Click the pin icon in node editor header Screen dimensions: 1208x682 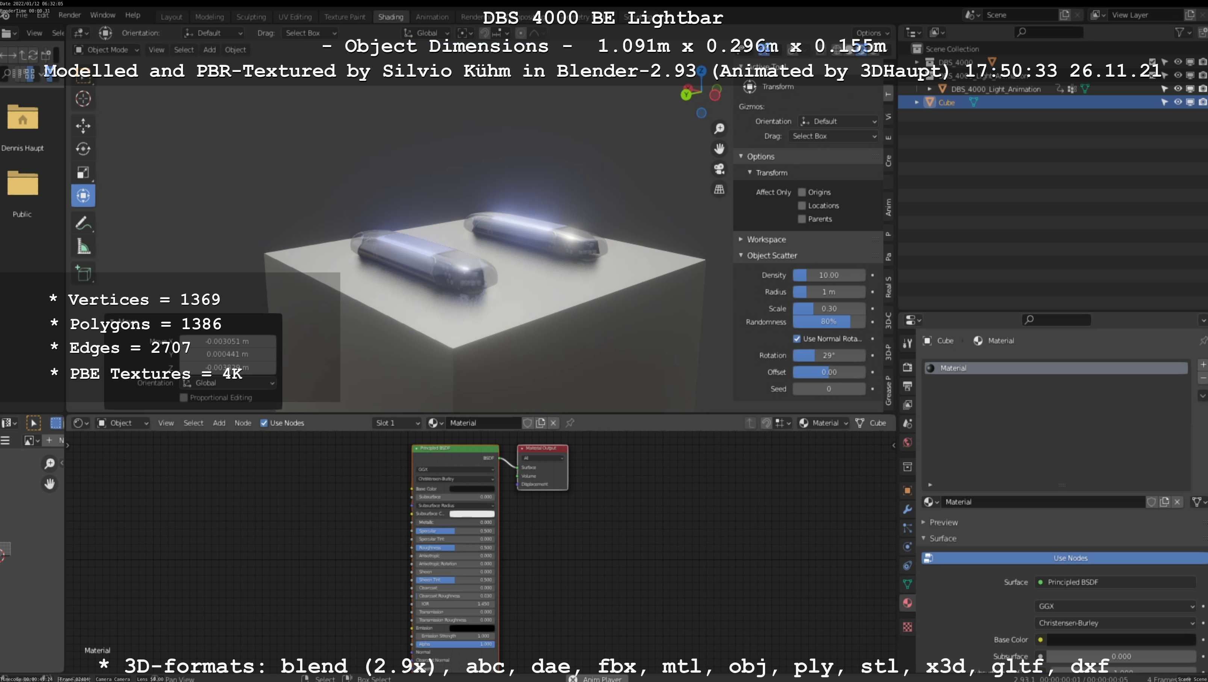(x=570, y=423)
